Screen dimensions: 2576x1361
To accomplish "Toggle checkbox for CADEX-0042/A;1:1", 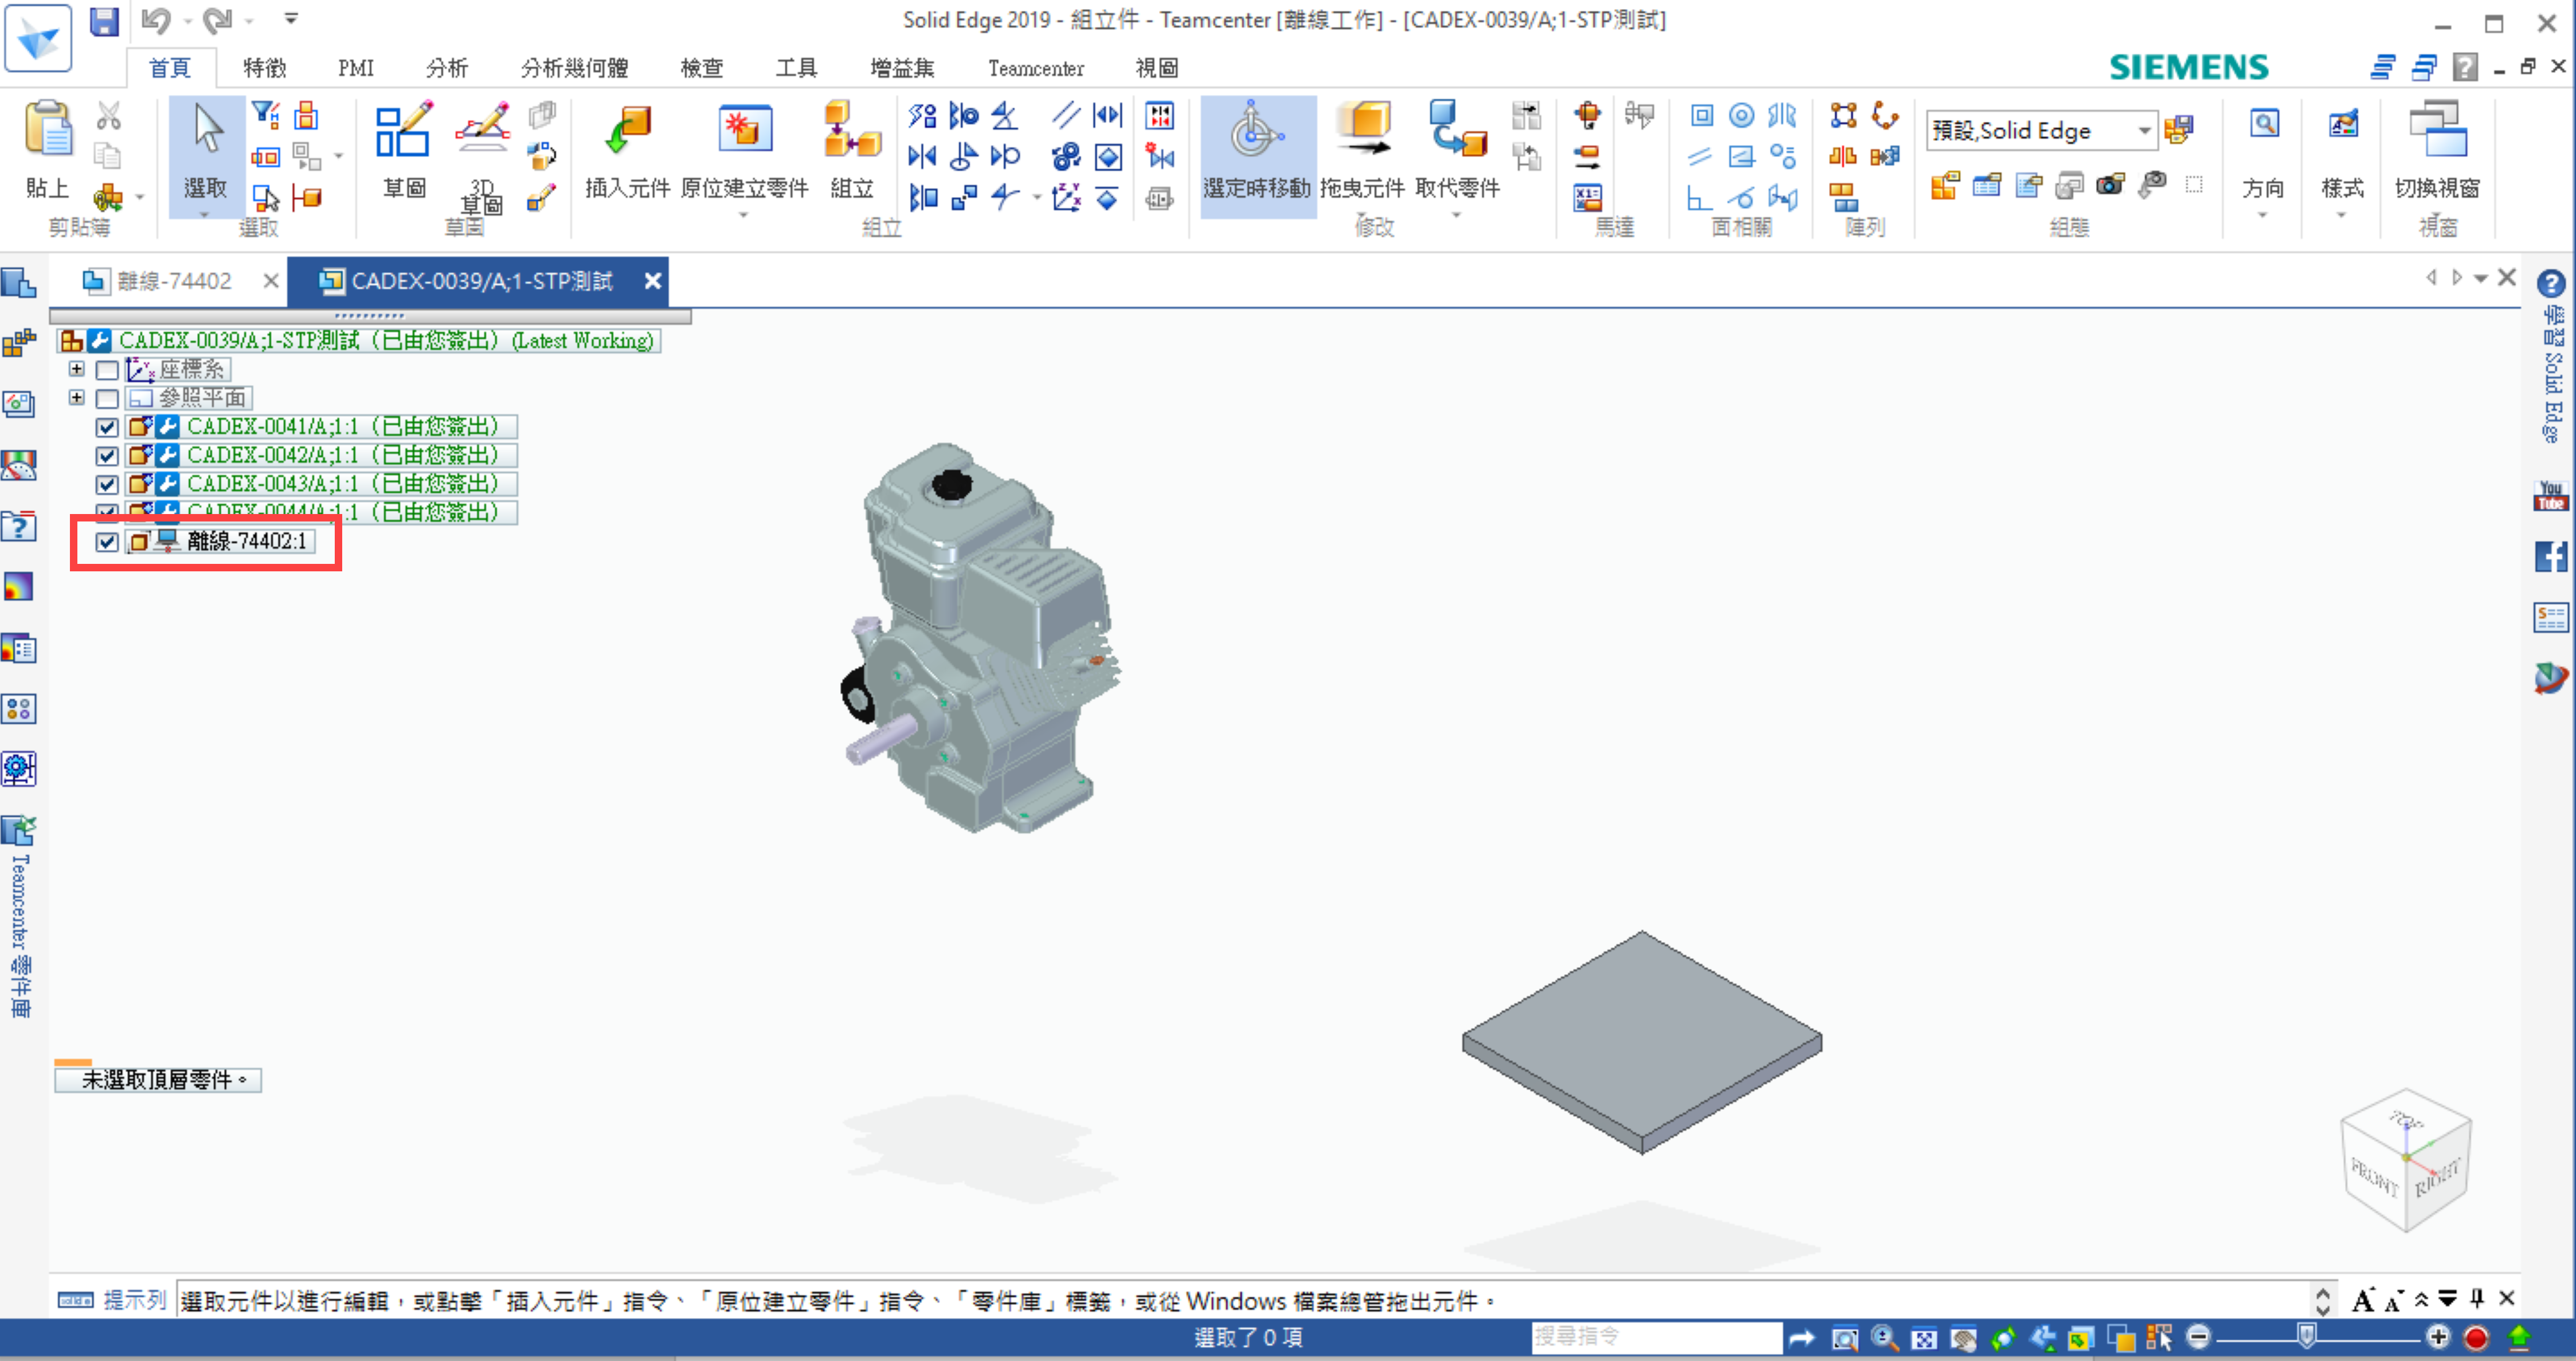I will click(107, 456).
